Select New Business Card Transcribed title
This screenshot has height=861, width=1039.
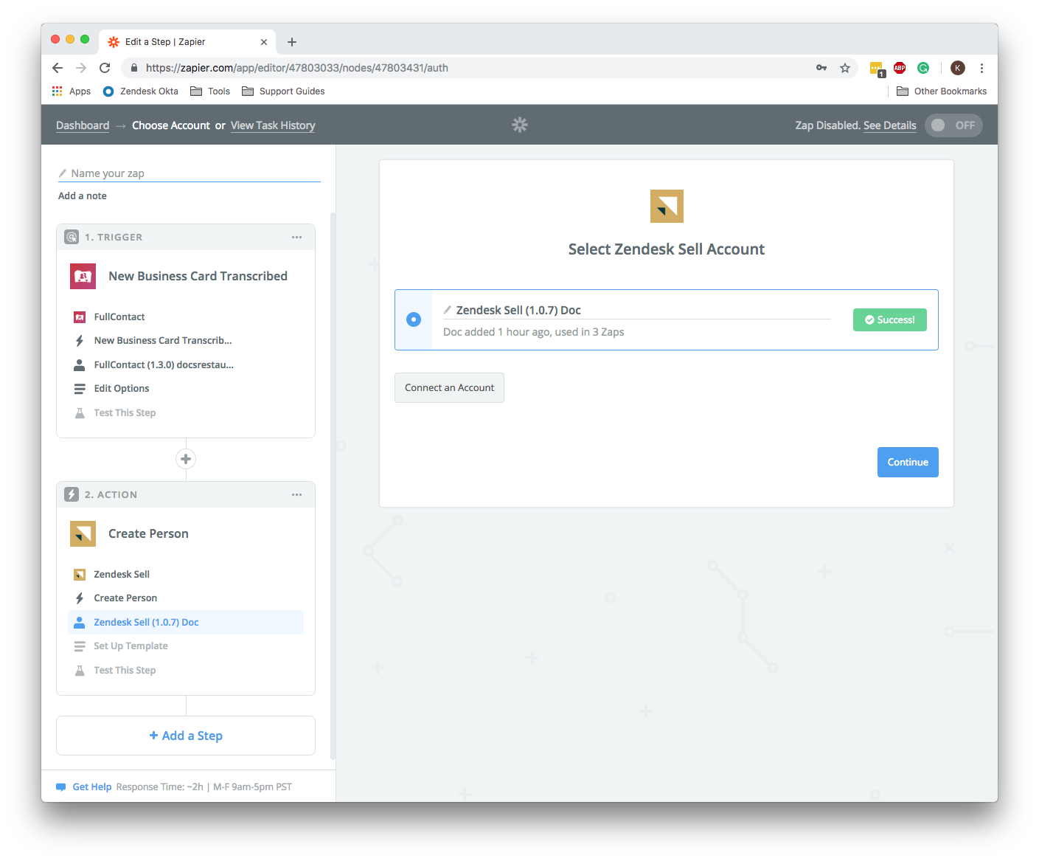click(x=198, y=276)
